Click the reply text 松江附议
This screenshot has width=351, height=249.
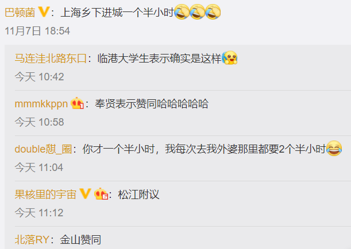click(x=138, y=194)
